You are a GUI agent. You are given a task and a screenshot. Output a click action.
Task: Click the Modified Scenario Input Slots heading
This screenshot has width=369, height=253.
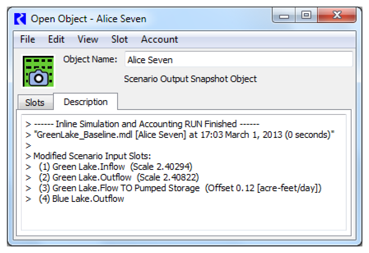click(x=92, y=156)
